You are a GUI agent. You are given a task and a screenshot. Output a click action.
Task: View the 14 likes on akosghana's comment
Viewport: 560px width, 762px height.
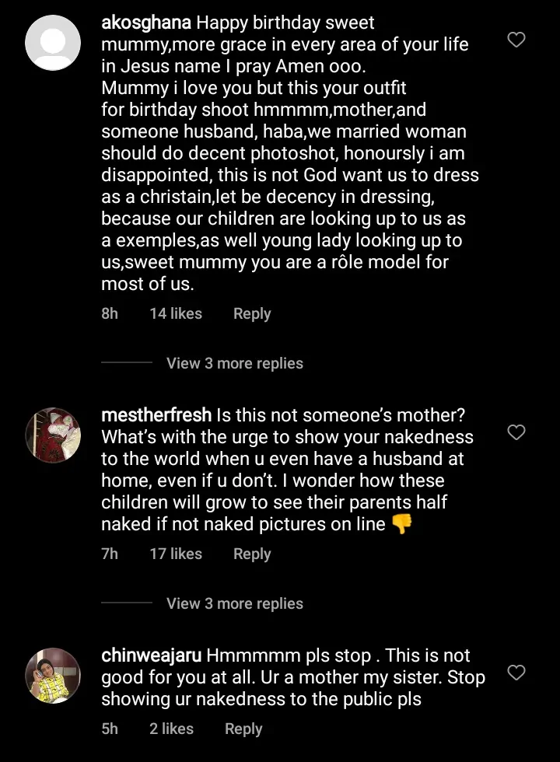tap(176, 313)
